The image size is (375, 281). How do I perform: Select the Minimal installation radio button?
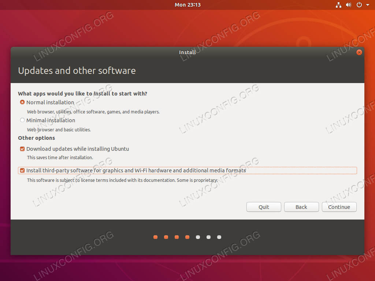tap(22, 120)
